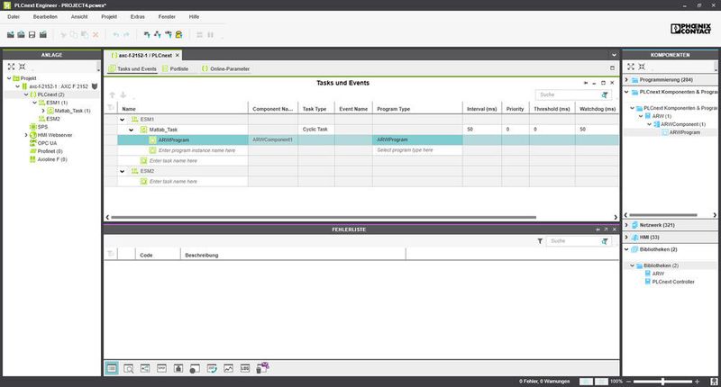Click the redo arrow toolbar icon
This screenshot has width=721, height=387.
[126, 34]
